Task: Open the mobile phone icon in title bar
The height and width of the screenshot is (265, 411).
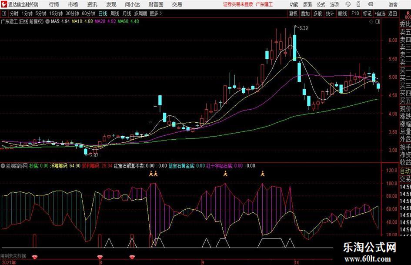Action: (358, 4)
